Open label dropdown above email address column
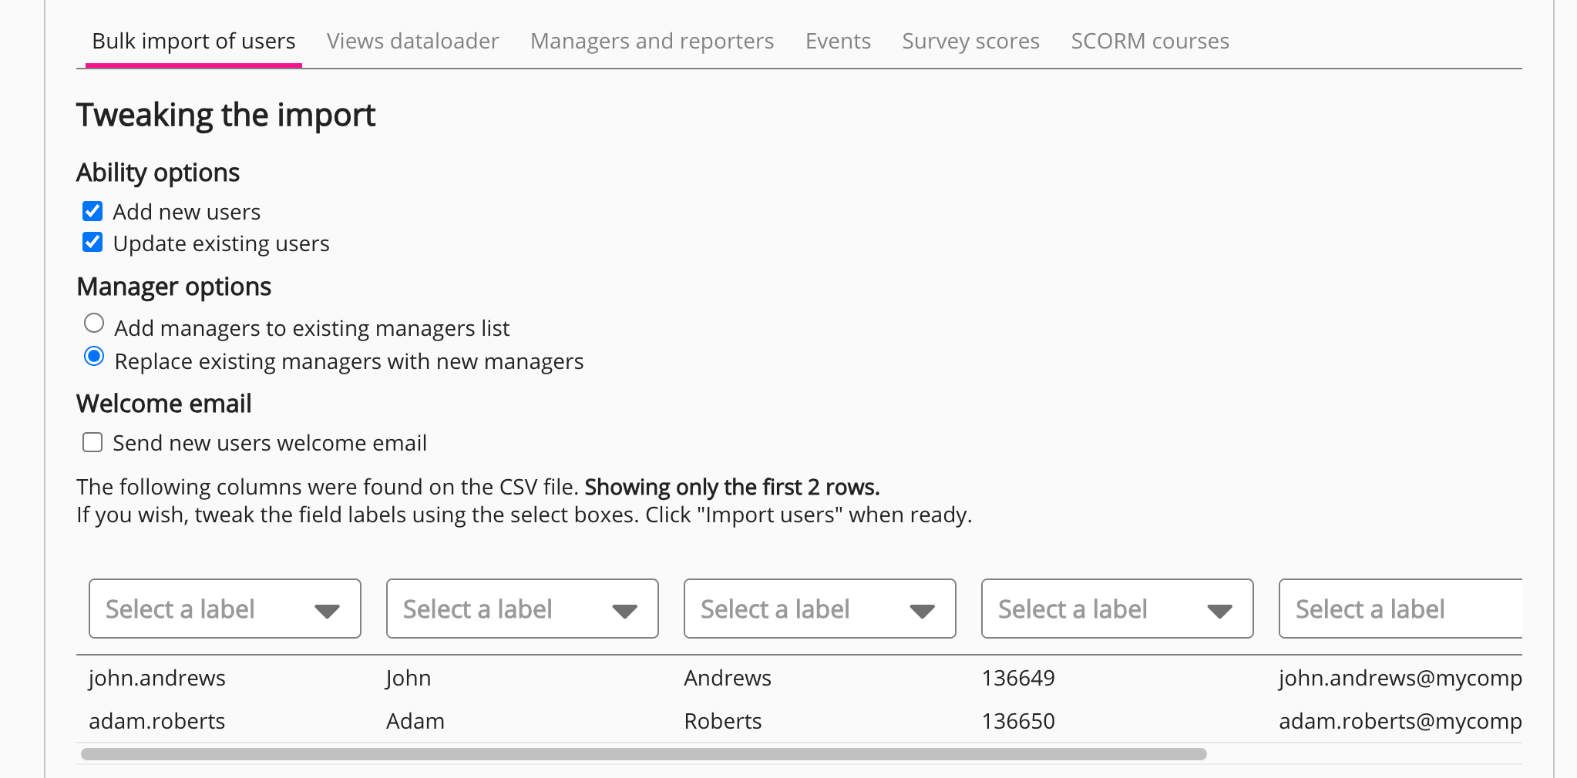The image size is (1577, 778). [1399, 609]
